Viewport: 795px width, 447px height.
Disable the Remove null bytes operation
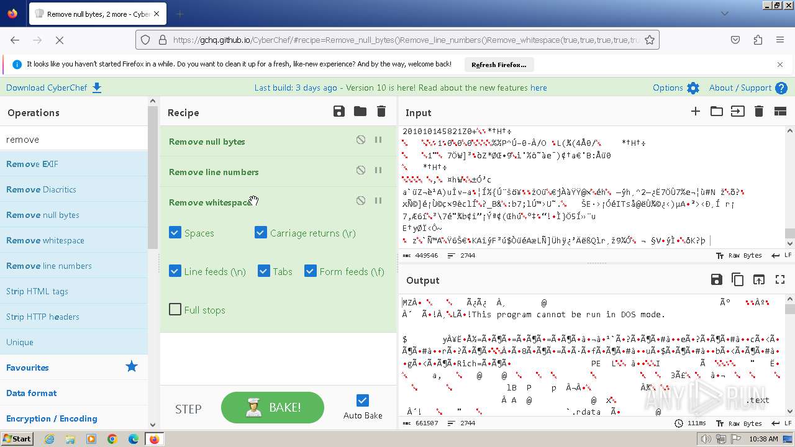361,140
